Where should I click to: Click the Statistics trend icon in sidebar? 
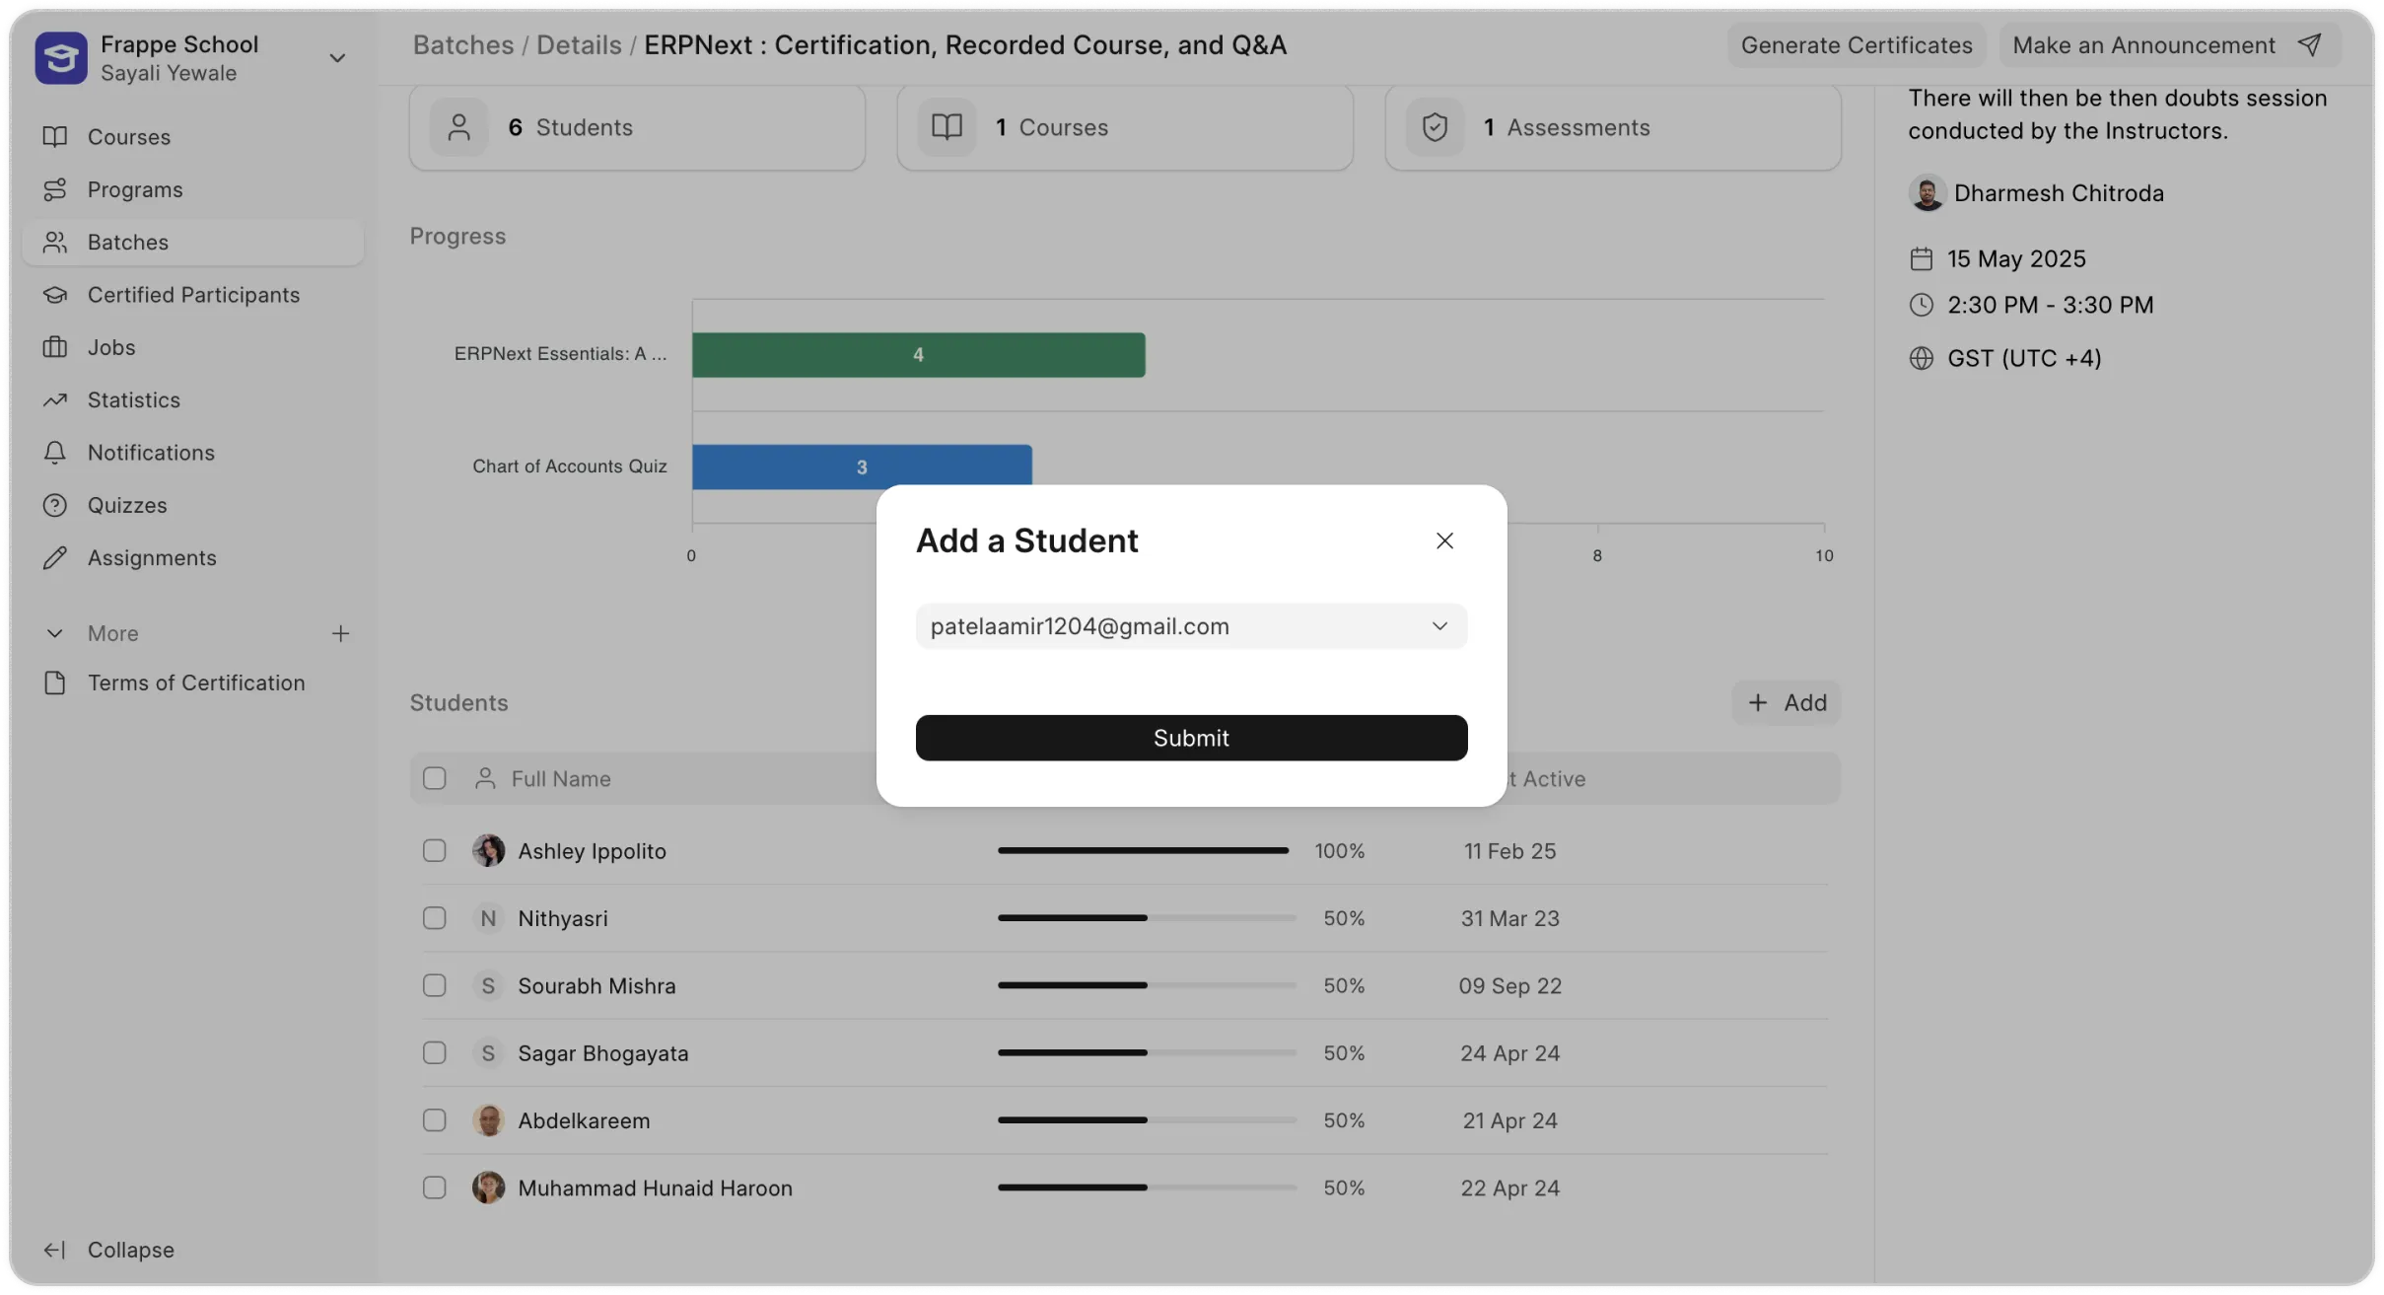click(55, 400)
